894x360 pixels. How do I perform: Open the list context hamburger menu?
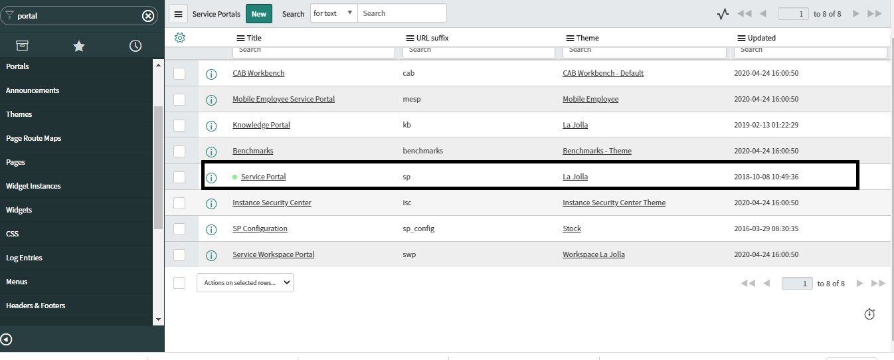178,13
